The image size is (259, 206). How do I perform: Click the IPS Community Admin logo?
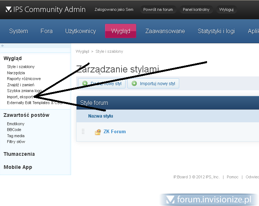(46, 9)
